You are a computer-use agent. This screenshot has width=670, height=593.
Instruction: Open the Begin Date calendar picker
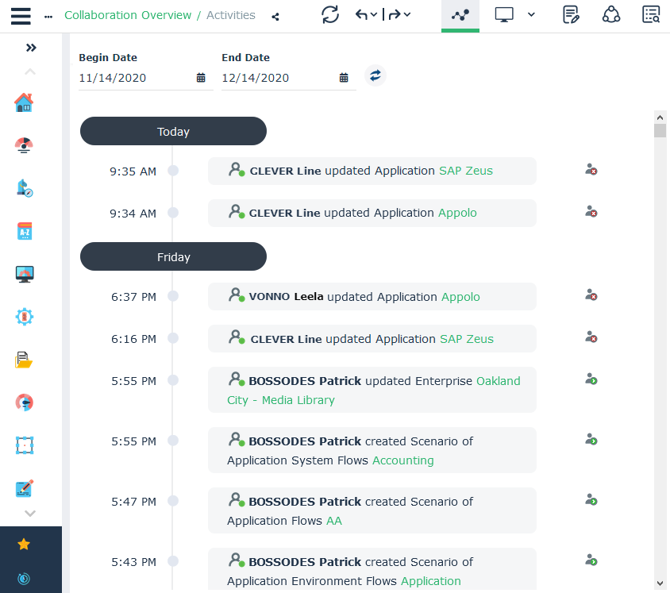[201, 78]
